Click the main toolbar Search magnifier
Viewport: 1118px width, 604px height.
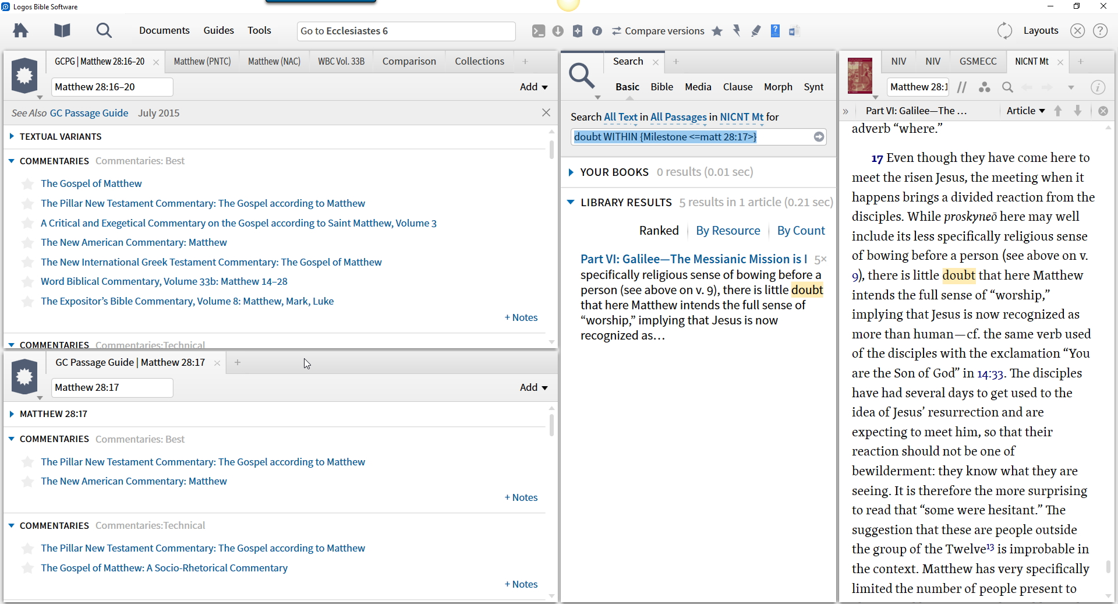[x=104, y=30]
